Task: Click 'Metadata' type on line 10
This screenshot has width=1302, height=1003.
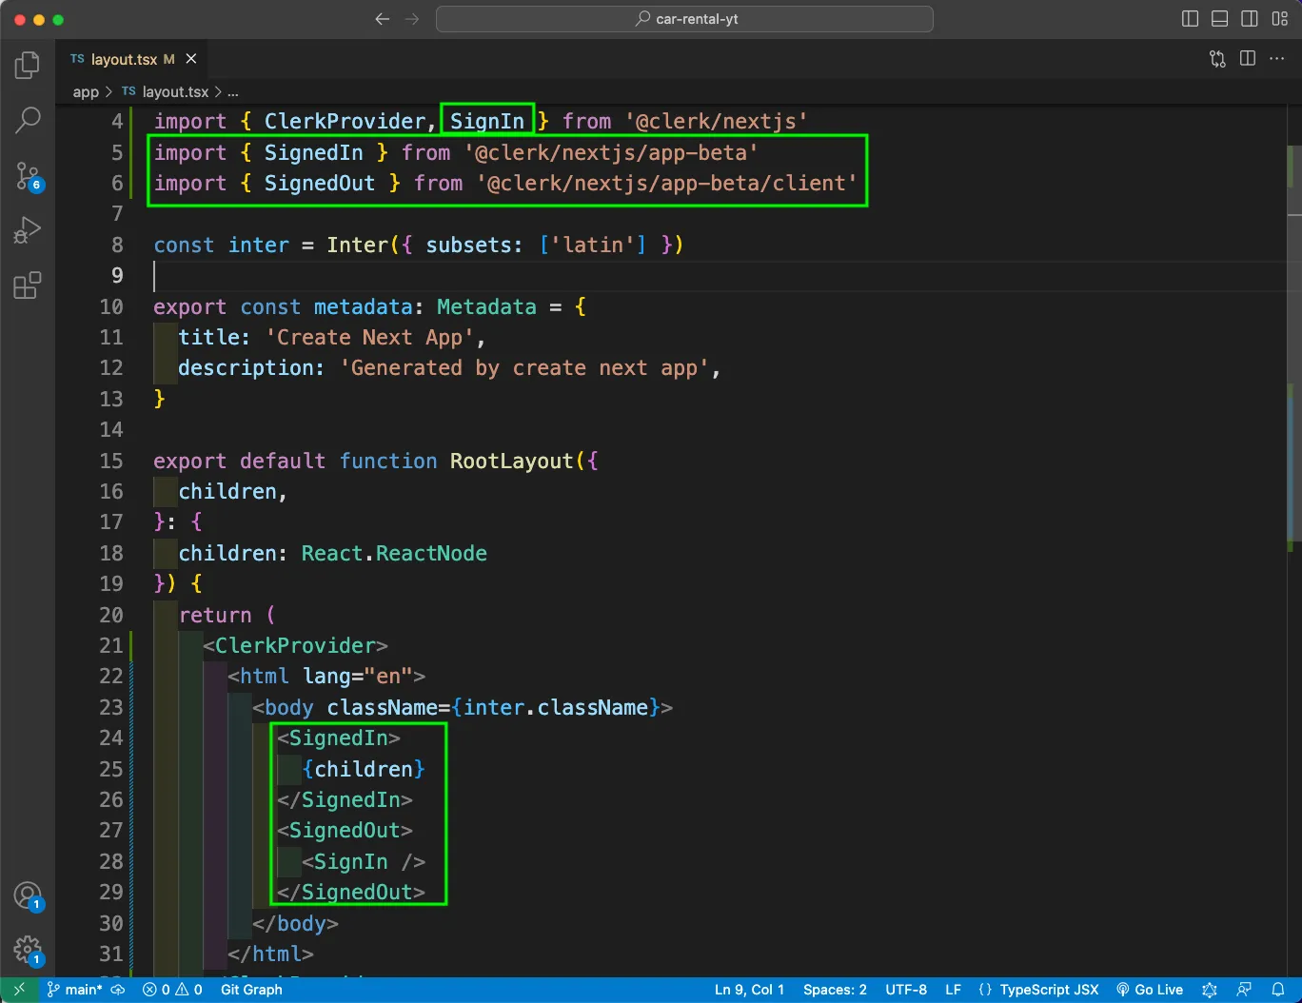Action: pyautogui.click(x=486, y=307)
